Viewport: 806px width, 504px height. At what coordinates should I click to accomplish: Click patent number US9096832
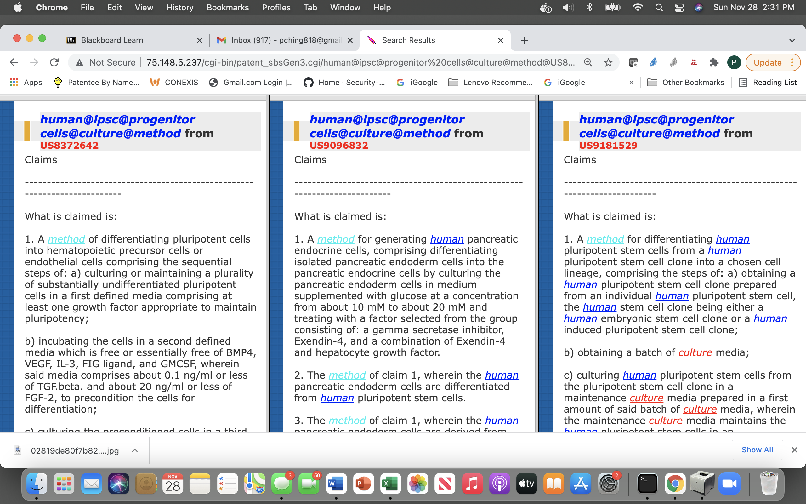pyautogui.click(x=339, y=145)
